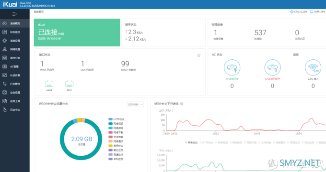Screen dimensions: 326x172
Task: Click the 网络视频 teal legend swatch
Action: (111, 124)
